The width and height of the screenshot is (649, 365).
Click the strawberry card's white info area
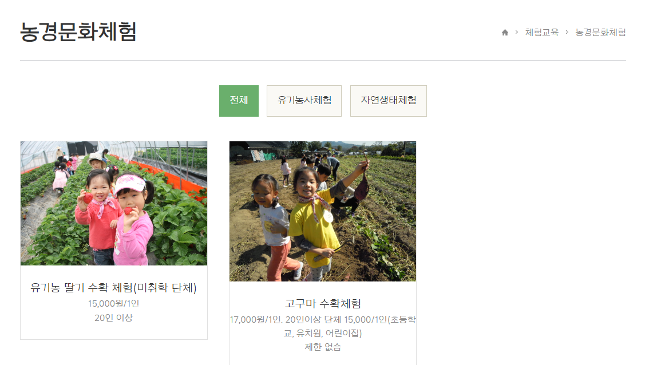point(114,303)
